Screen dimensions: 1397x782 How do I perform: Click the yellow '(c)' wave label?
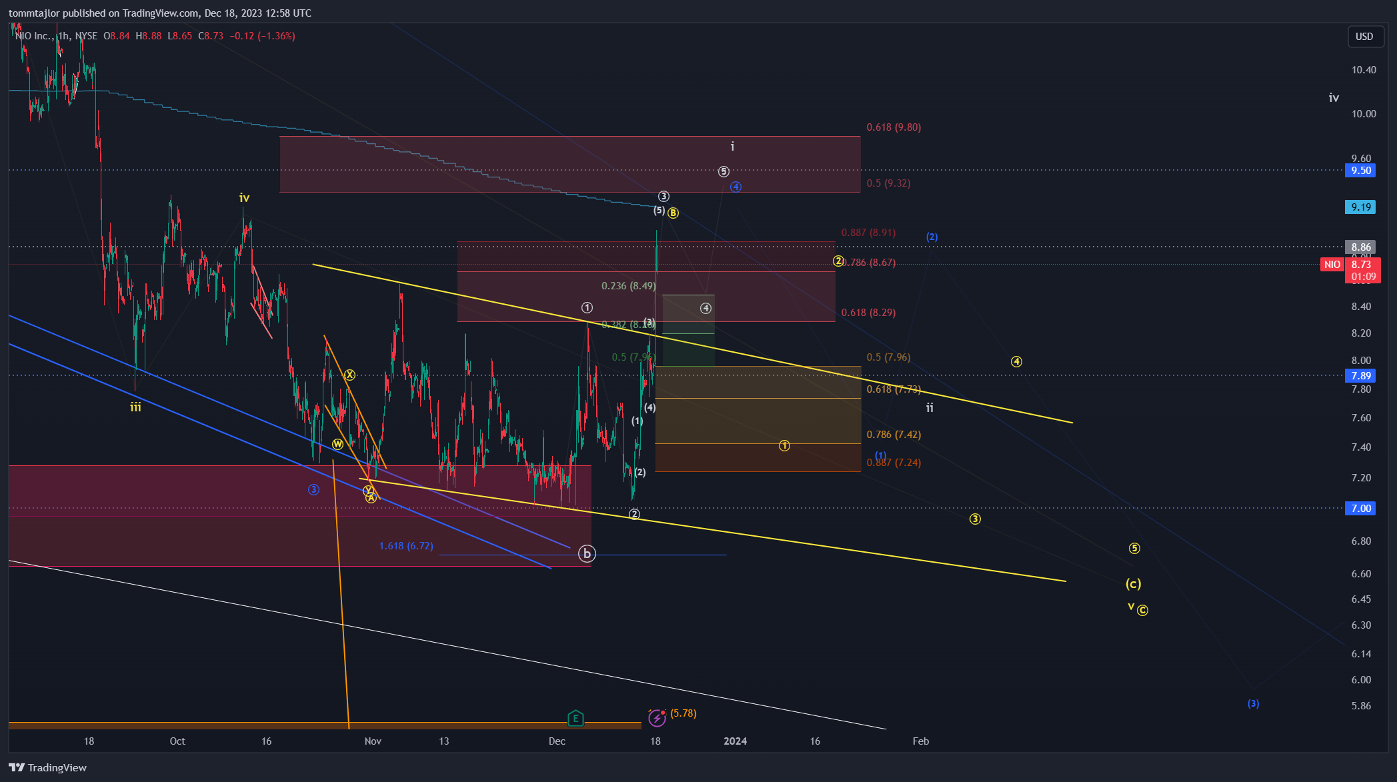pyautogui.click(x=1133, y=583)
